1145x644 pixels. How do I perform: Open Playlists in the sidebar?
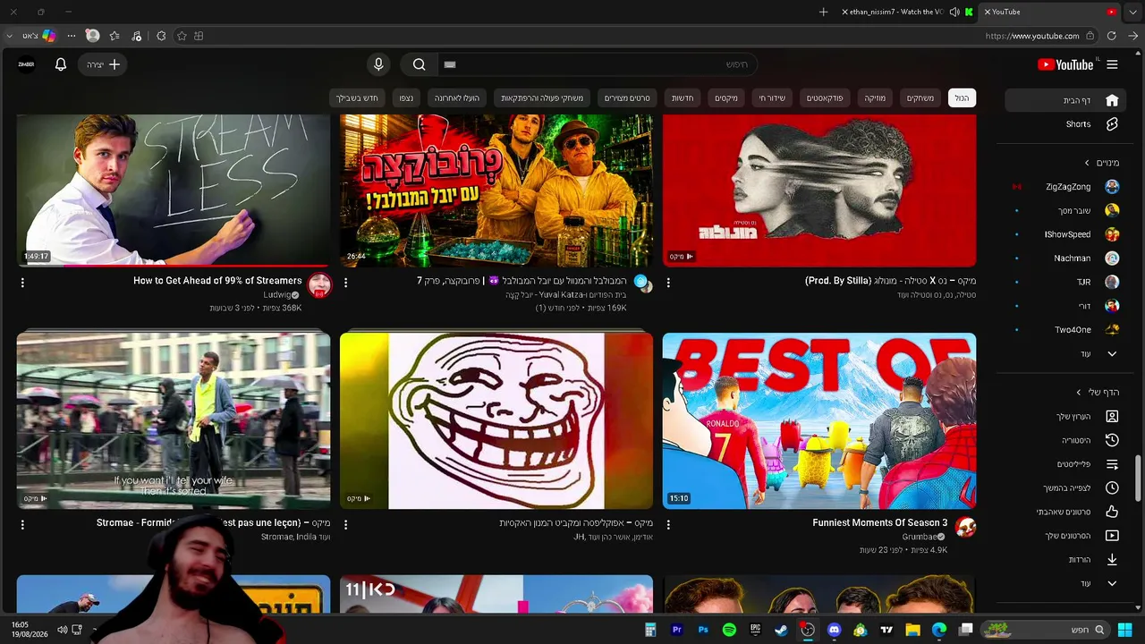click(x=1064, y=464)
